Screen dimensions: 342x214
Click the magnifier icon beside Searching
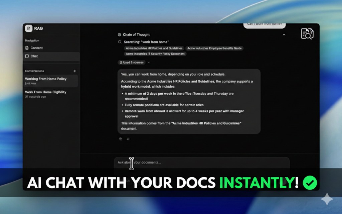click(x=120, y=42)
